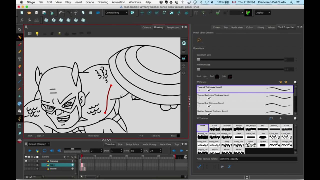Select the Charcoal texture
This screenshot has width=320, height=180.
pyautogui.click(x=227, y=128)
